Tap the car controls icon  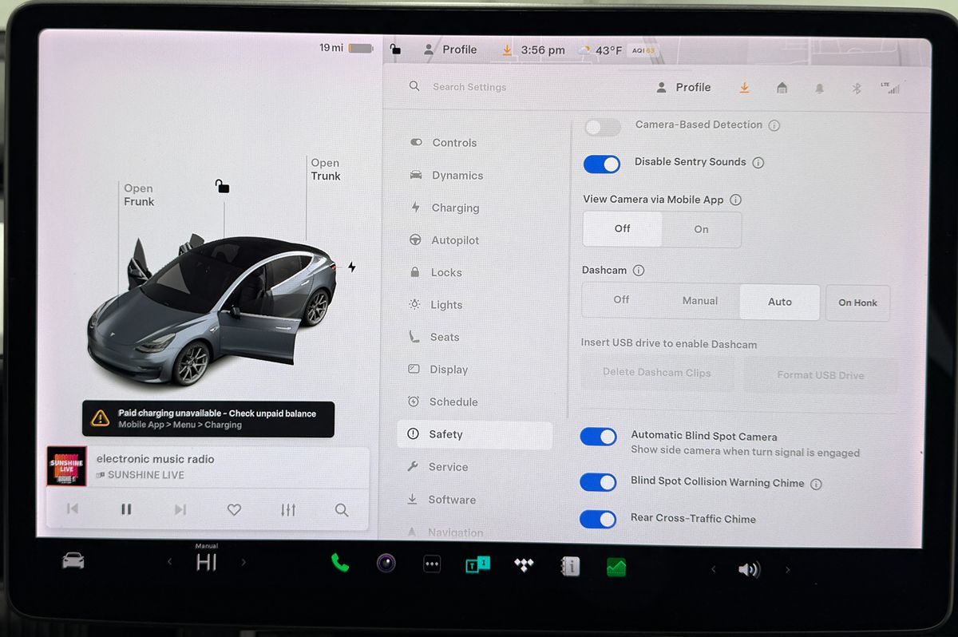(x=73, y=562)
